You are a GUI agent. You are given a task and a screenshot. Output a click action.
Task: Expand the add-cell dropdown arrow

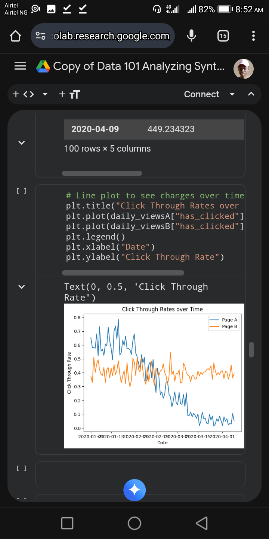click(45, 94)
